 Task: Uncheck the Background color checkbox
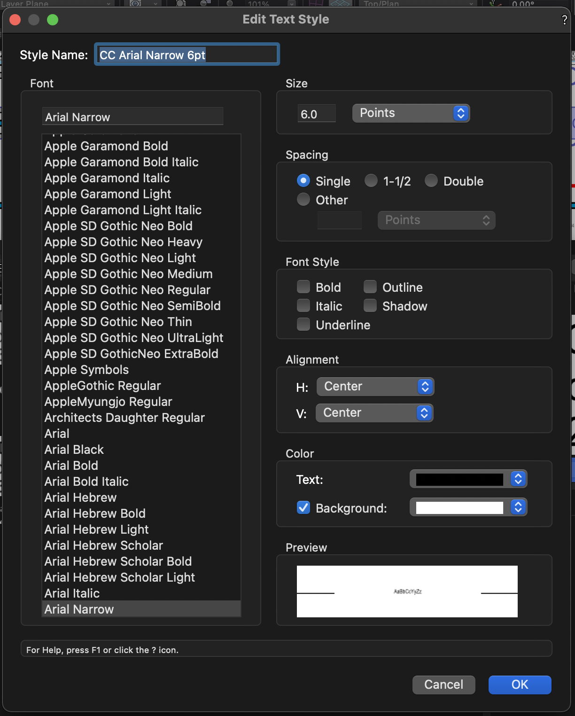(x=303, y=507)
